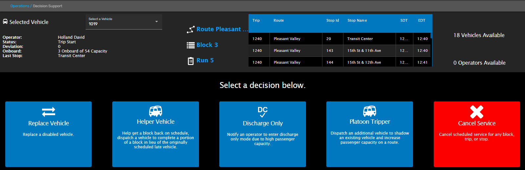Click the Trip Start status value
525x170 pixels.
67,42
